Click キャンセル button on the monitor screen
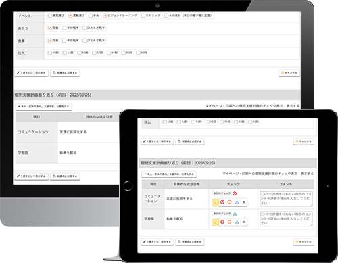This screenshot has width=338, height=263. [289, 73]
